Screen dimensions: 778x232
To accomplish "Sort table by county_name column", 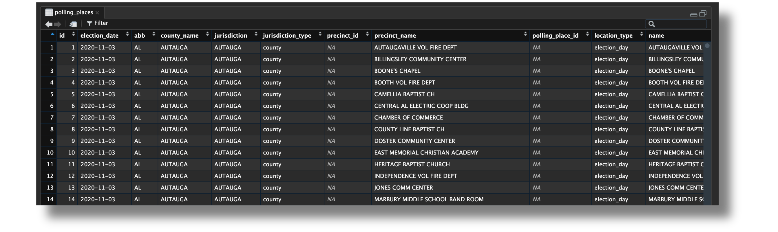I will (x=207, y=35).
